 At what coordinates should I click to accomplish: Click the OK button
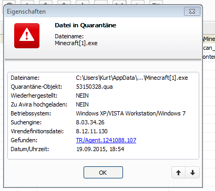[x=103, y=173]
